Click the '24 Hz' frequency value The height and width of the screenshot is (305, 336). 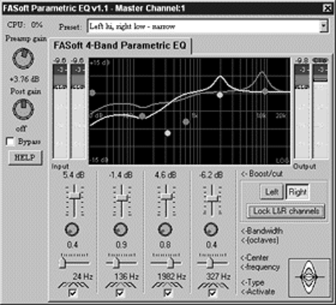(83, 277)
